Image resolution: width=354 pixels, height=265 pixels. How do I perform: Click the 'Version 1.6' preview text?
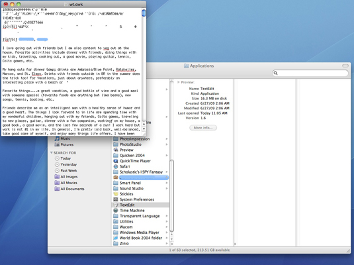(x=196, y=118)
